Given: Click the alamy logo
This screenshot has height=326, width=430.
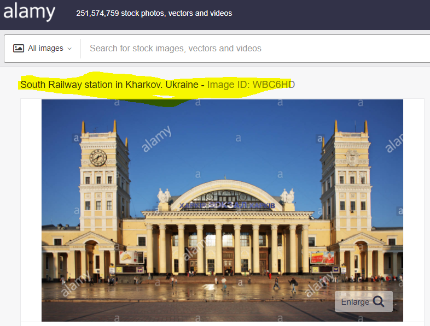Looking at the screenshot, I should pyautogui.click(x=30, y=12).
